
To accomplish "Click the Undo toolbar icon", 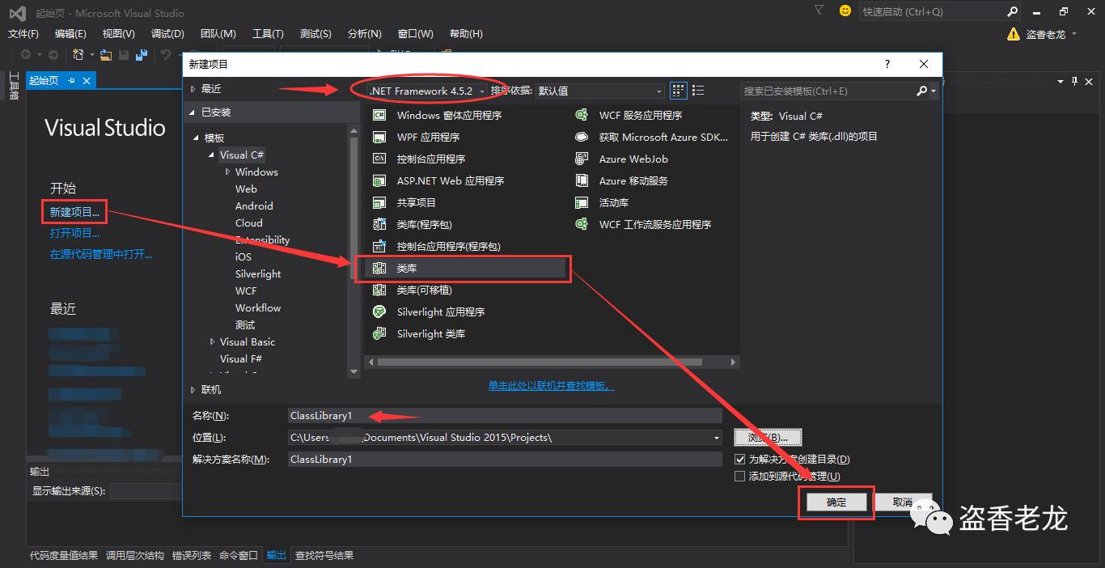I will pos(166,55).
